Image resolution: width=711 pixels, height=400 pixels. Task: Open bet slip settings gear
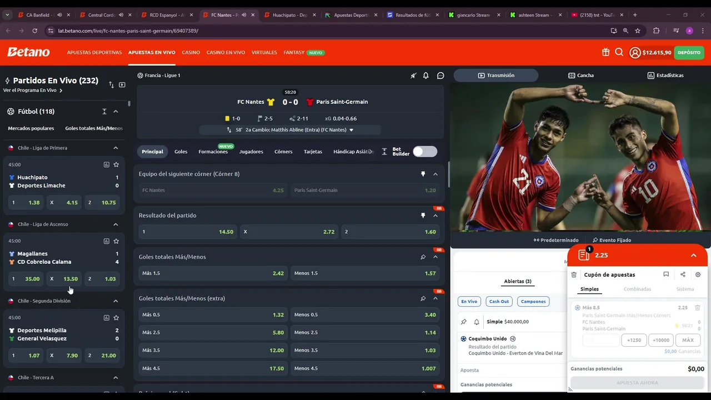(x=698, y=274)
